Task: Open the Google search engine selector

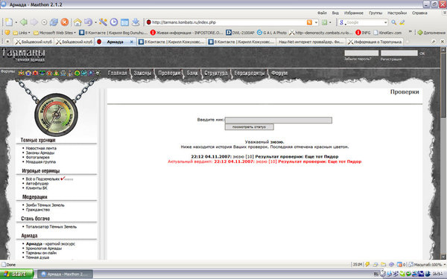Action: [x=342, y=22]
